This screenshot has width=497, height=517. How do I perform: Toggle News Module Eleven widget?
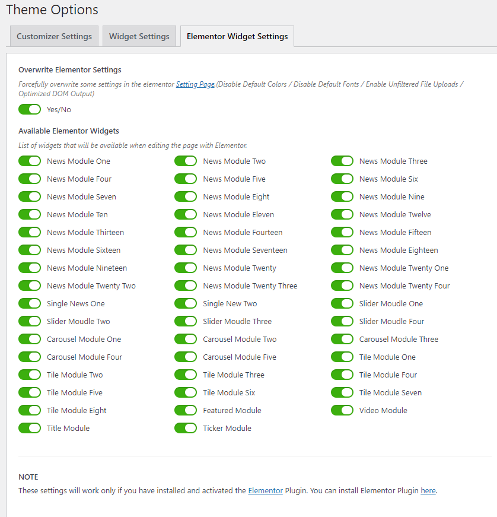pyautogui.click(x=186, y=214)
